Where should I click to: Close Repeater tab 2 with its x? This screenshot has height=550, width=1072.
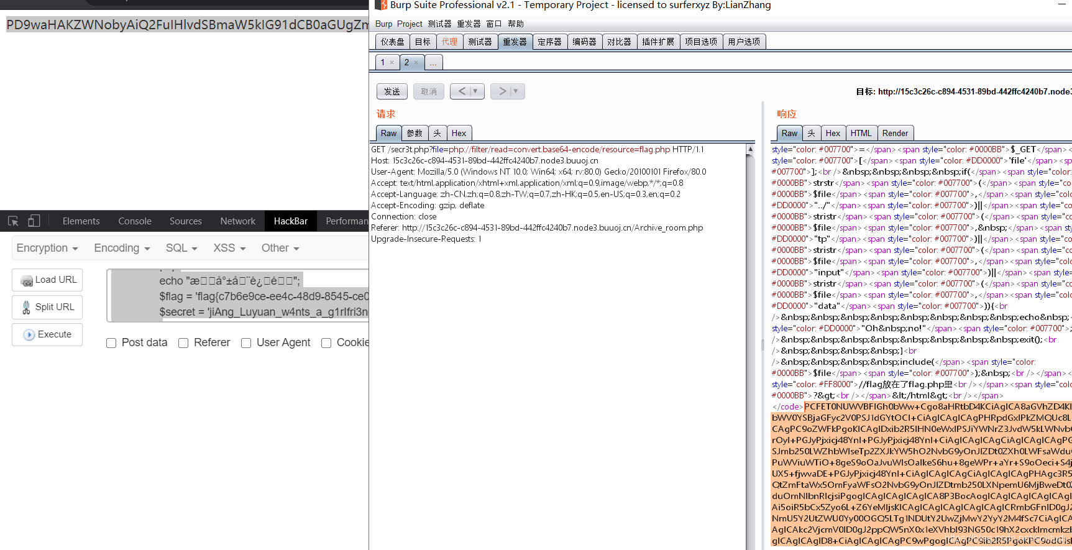click(x=416, y=63)
